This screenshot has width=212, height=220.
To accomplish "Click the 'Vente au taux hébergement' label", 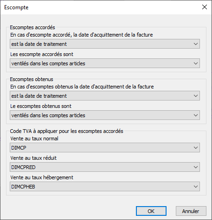I will click(x=42, y=177).
